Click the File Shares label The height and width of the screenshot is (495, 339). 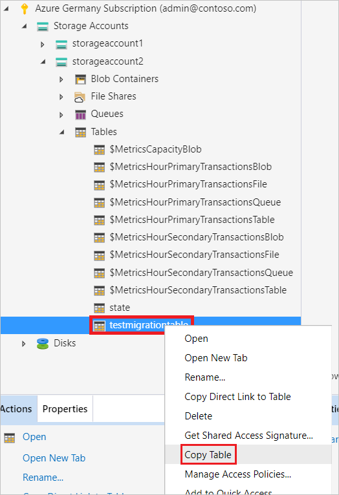pos(113,96)
